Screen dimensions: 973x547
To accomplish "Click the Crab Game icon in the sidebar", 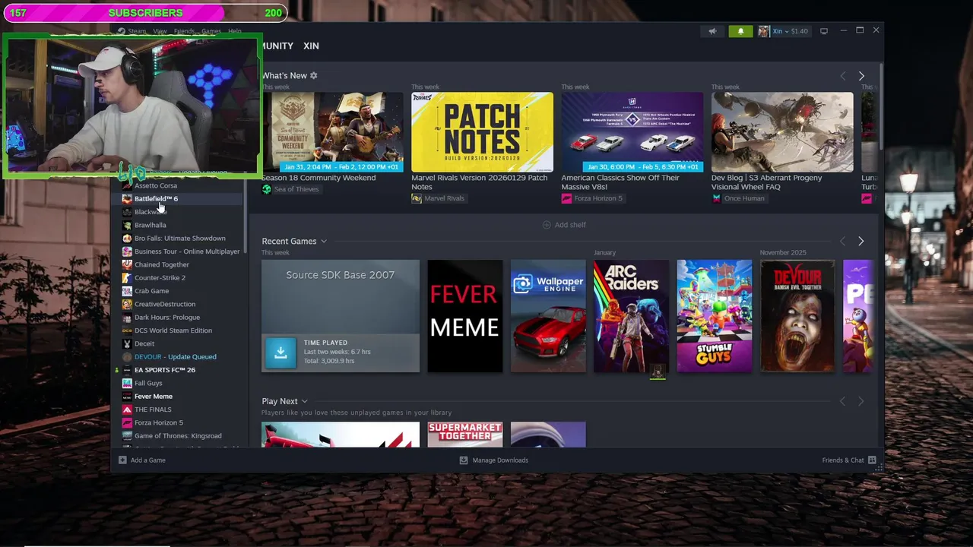I will (x=127, y=291).
